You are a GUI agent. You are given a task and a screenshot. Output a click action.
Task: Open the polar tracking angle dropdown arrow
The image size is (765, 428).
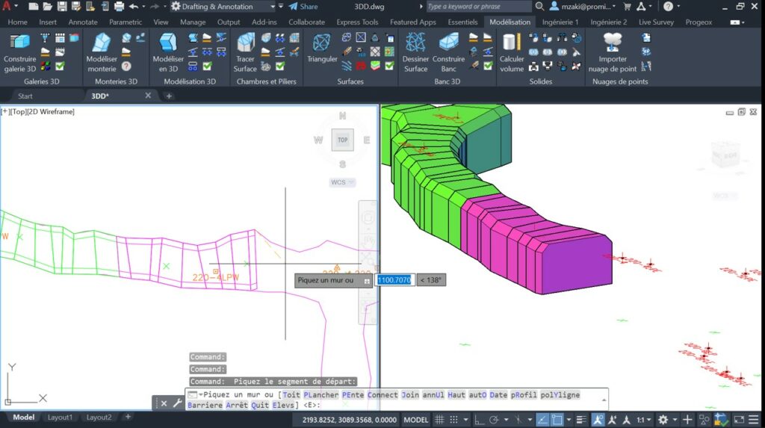[x=506, y=420]
